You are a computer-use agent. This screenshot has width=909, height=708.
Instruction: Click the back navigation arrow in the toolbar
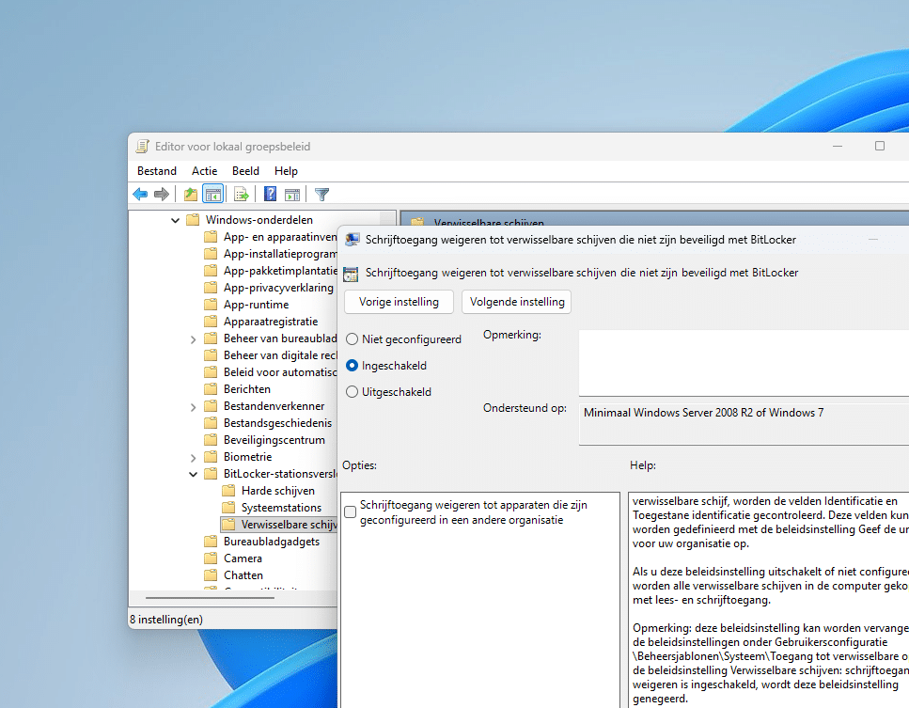coord(140,194)
